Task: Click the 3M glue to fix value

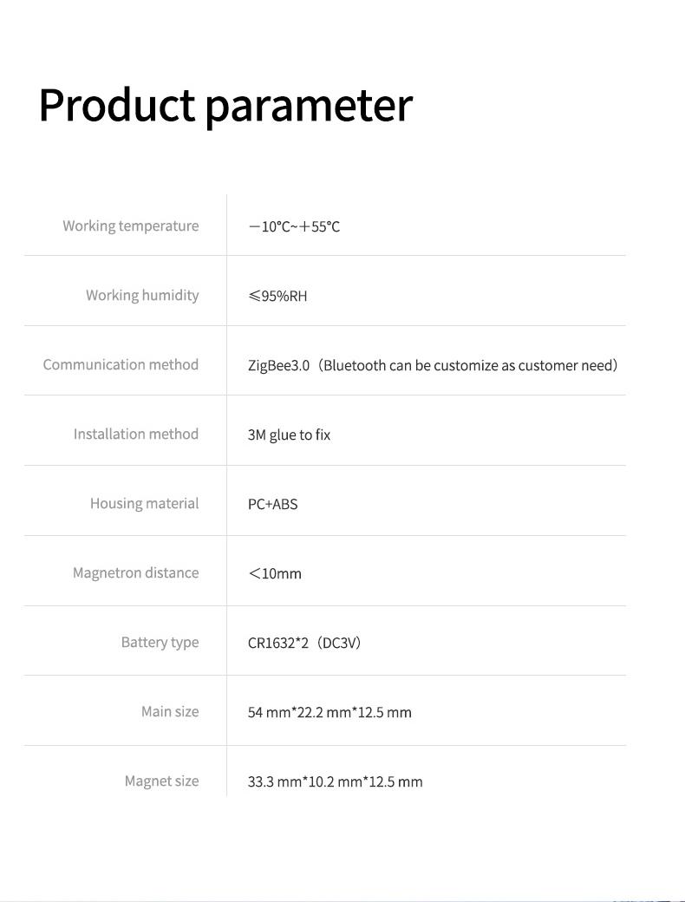Action: [x=290, y=435]
